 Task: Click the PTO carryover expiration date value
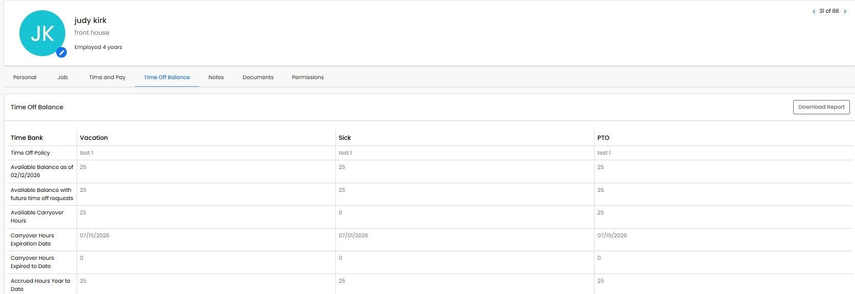tap(612, 236)
